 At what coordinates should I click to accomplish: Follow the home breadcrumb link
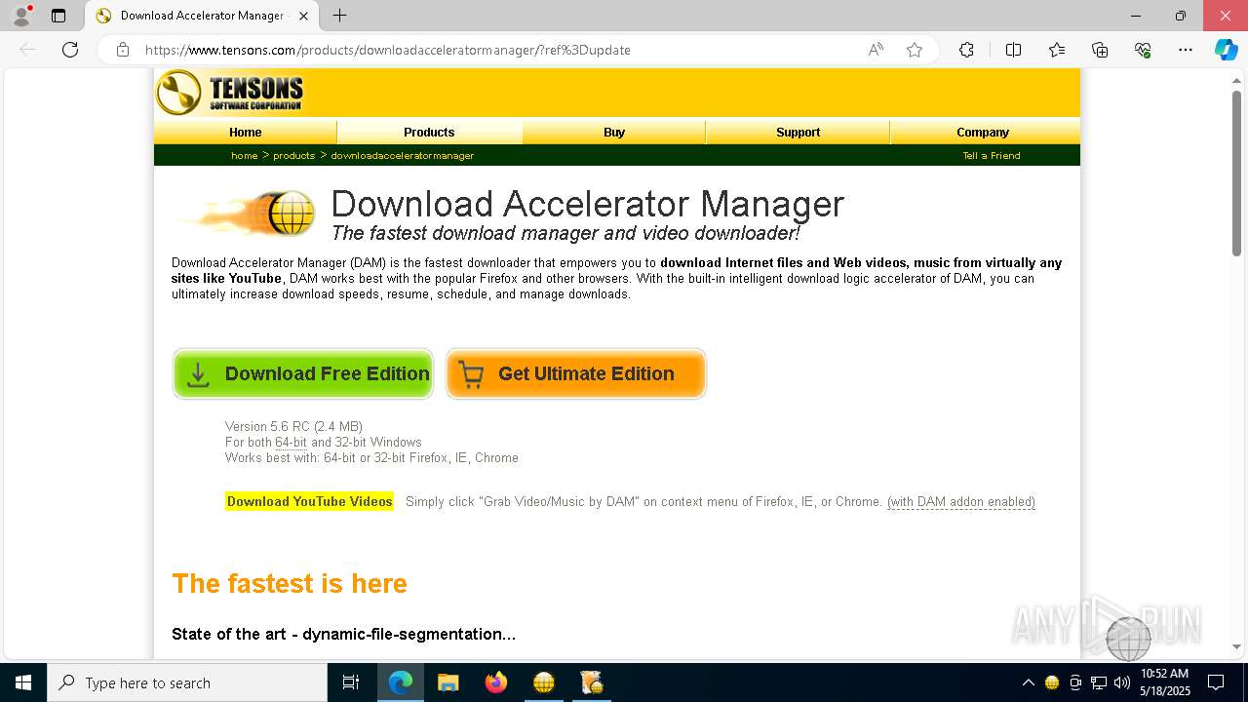pyautogui.click(x=245, y=156)
